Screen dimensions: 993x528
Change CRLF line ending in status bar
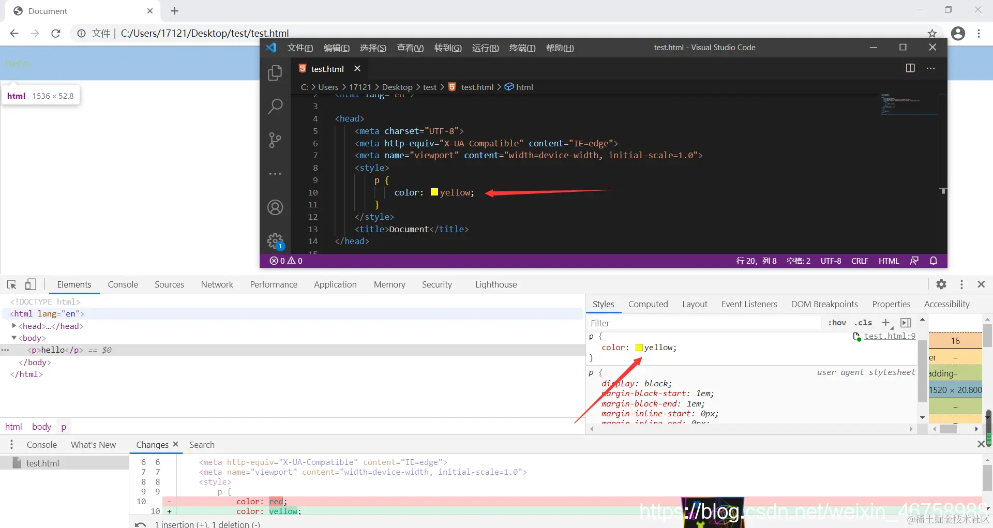860,261
